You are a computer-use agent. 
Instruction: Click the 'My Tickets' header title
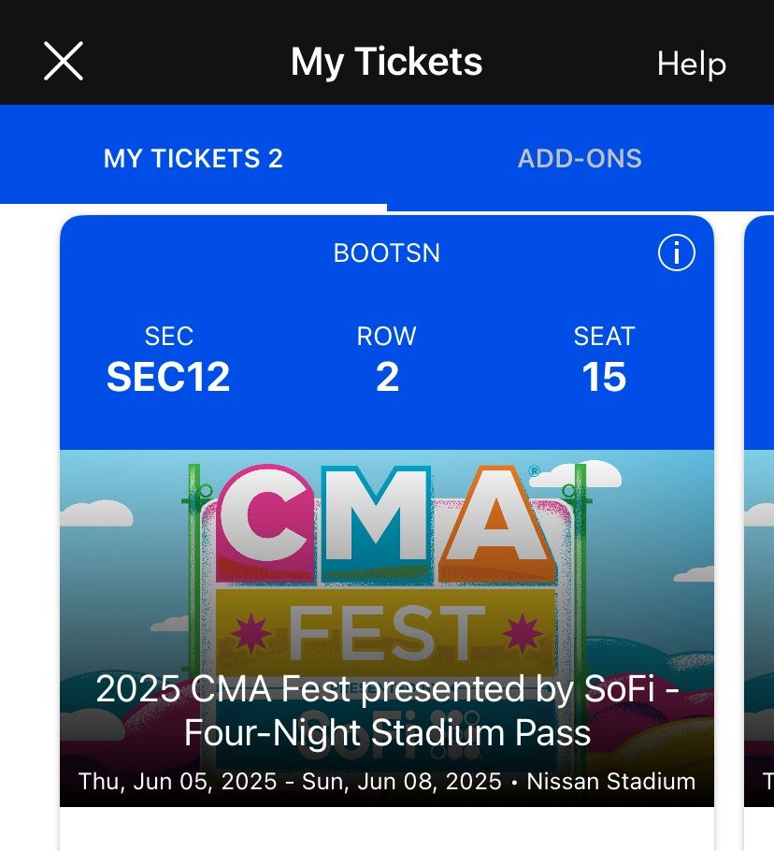tap(386, 63)
